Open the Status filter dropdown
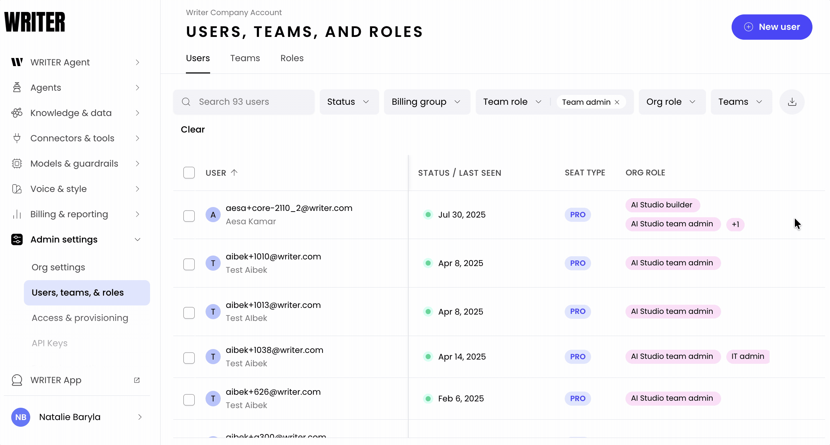The height and width of the screenshot is (445, 830). [349, 102]
